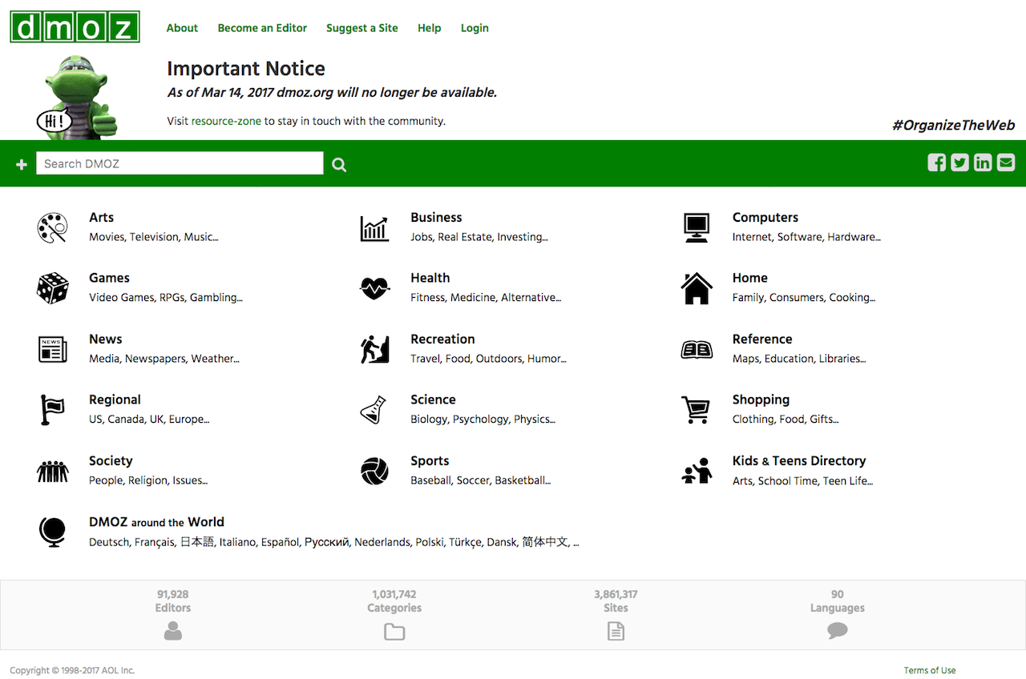This screenshot has width=1026, height=679.
Task: Click the Games dice icon
Action: [x=53, y=288]
